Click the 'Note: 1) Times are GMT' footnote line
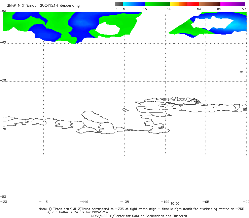 click(141, 209)
